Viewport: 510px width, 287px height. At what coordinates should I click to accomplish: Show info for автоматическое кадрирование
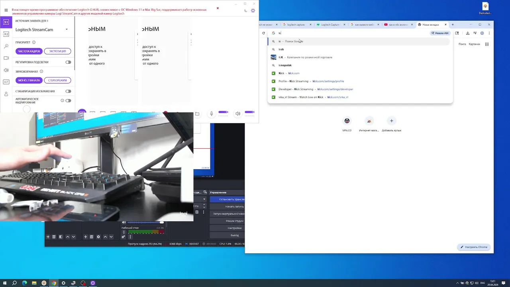(62, 100)
